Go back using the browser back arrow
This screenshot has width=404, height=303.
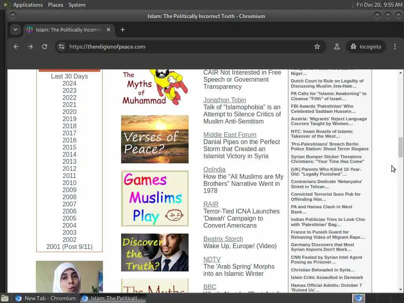[16, 47]
